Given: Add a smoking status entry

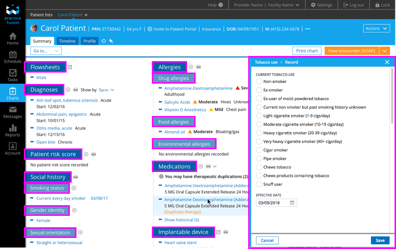Looking at the screenshot, I should click(x=74, y=188).
